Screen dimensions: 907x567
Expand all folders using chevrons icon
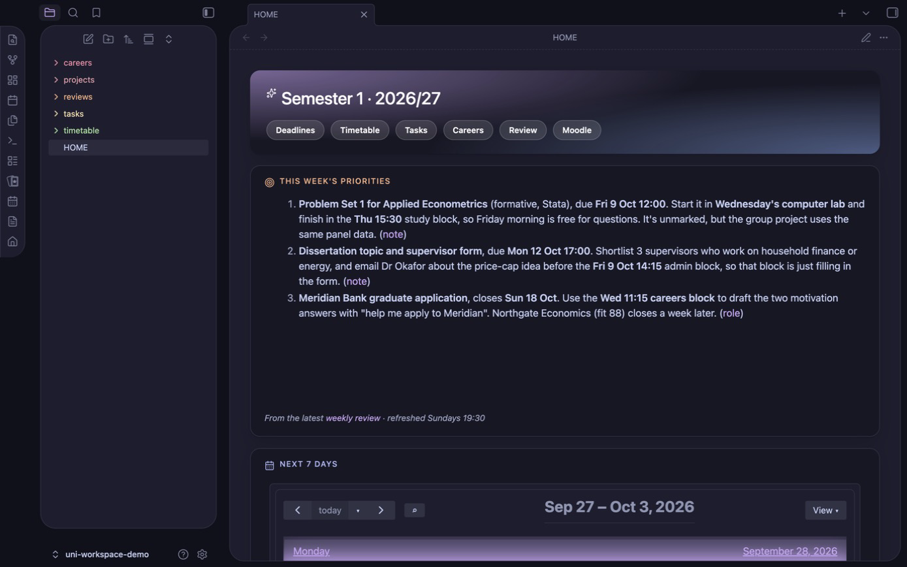tap(168, 39)
